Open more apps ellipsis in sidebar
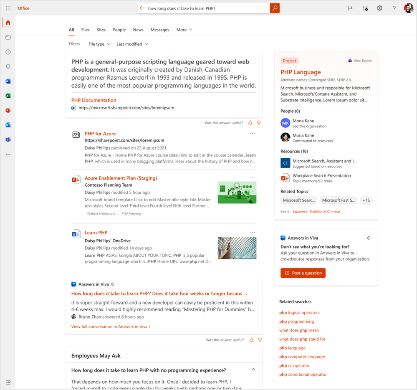This screenshot has height=390, width=417. (x=8, y=154)
